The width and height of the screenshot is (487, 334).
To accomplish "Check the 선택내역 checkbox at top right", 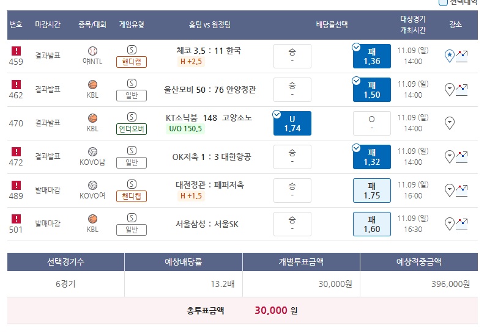I will (442, 2).
